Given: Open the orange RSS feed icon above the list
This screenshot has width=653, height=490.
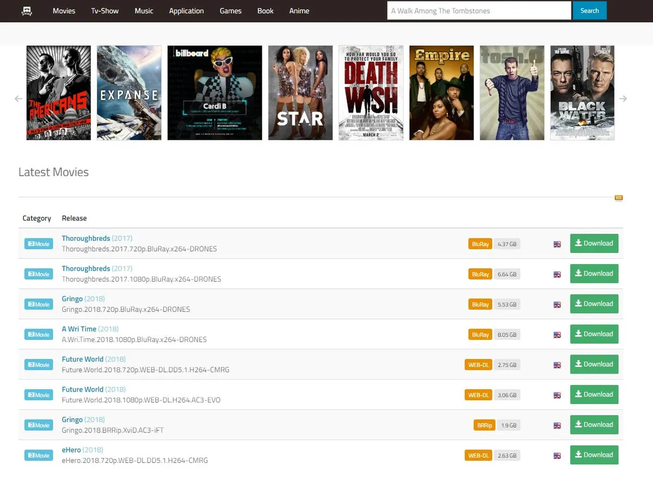Looking at the screenshot, I should pos(618,197).
